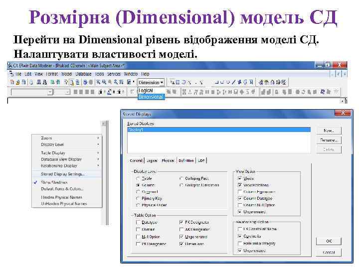Open the font name combo box
This screenshot has height=269, width=359.
pyautogui.click(x=32, y=92)
